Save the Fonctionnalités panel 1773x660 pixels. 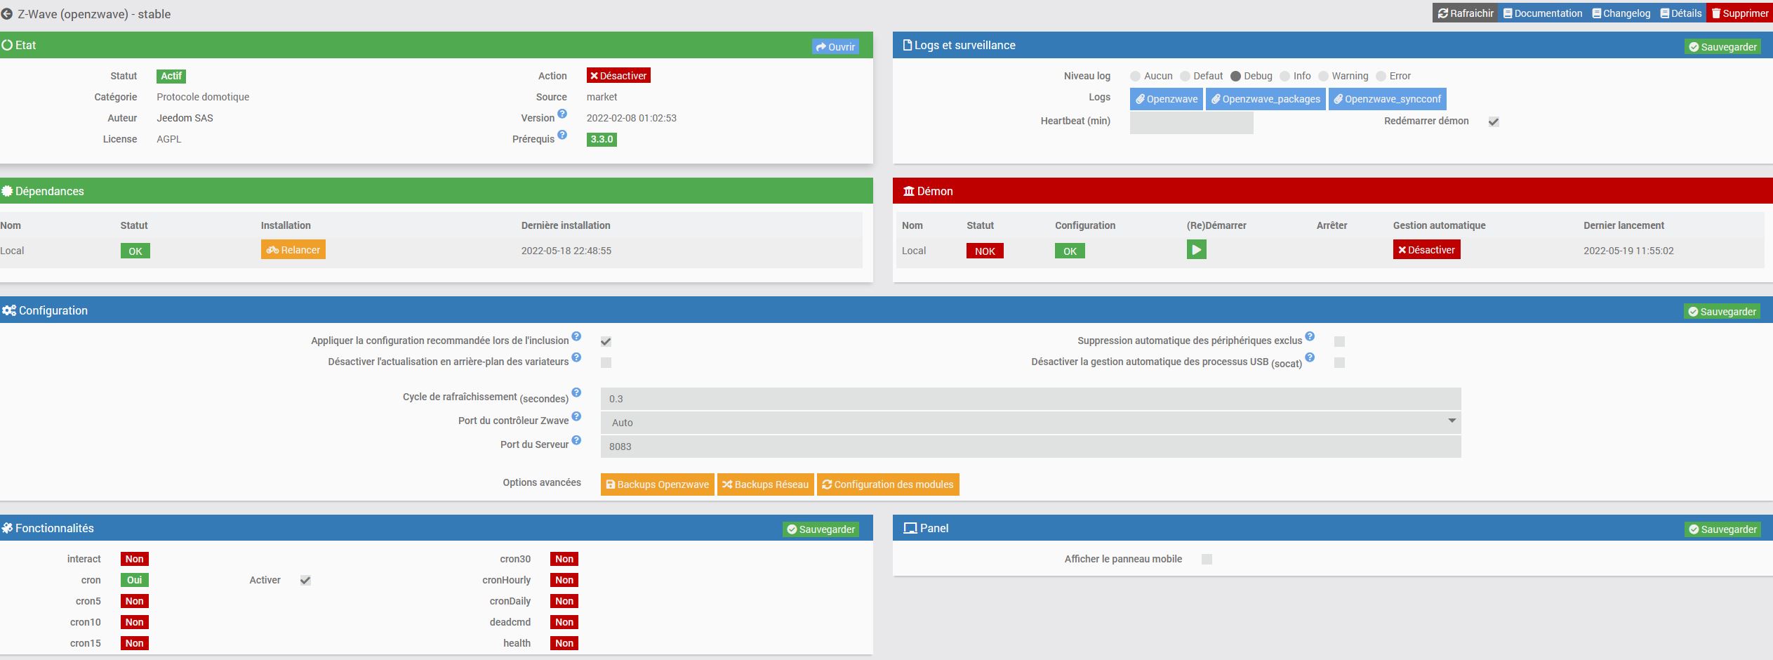tap(821, 529)
